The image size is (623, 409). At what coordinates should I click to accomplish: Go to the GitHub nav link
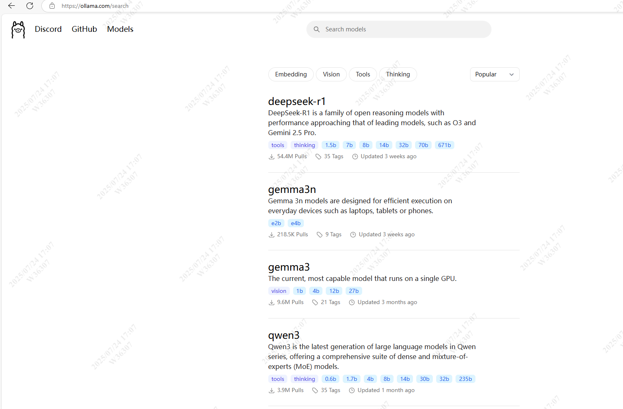coord(84,29)
